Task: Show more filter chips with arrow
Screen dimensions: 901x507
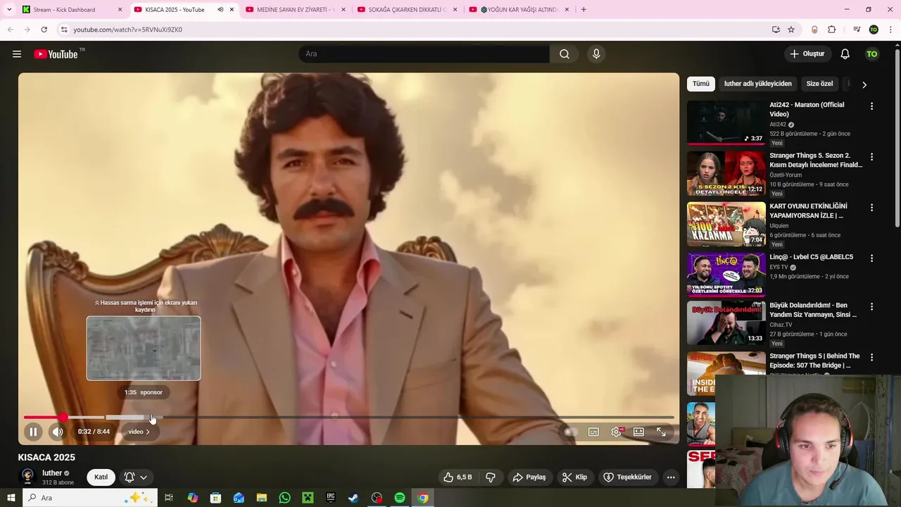Action: point(864,84)
